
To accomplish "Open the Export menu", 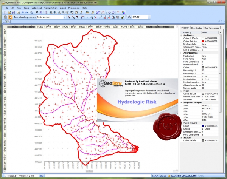I will (x=63, y=8).
